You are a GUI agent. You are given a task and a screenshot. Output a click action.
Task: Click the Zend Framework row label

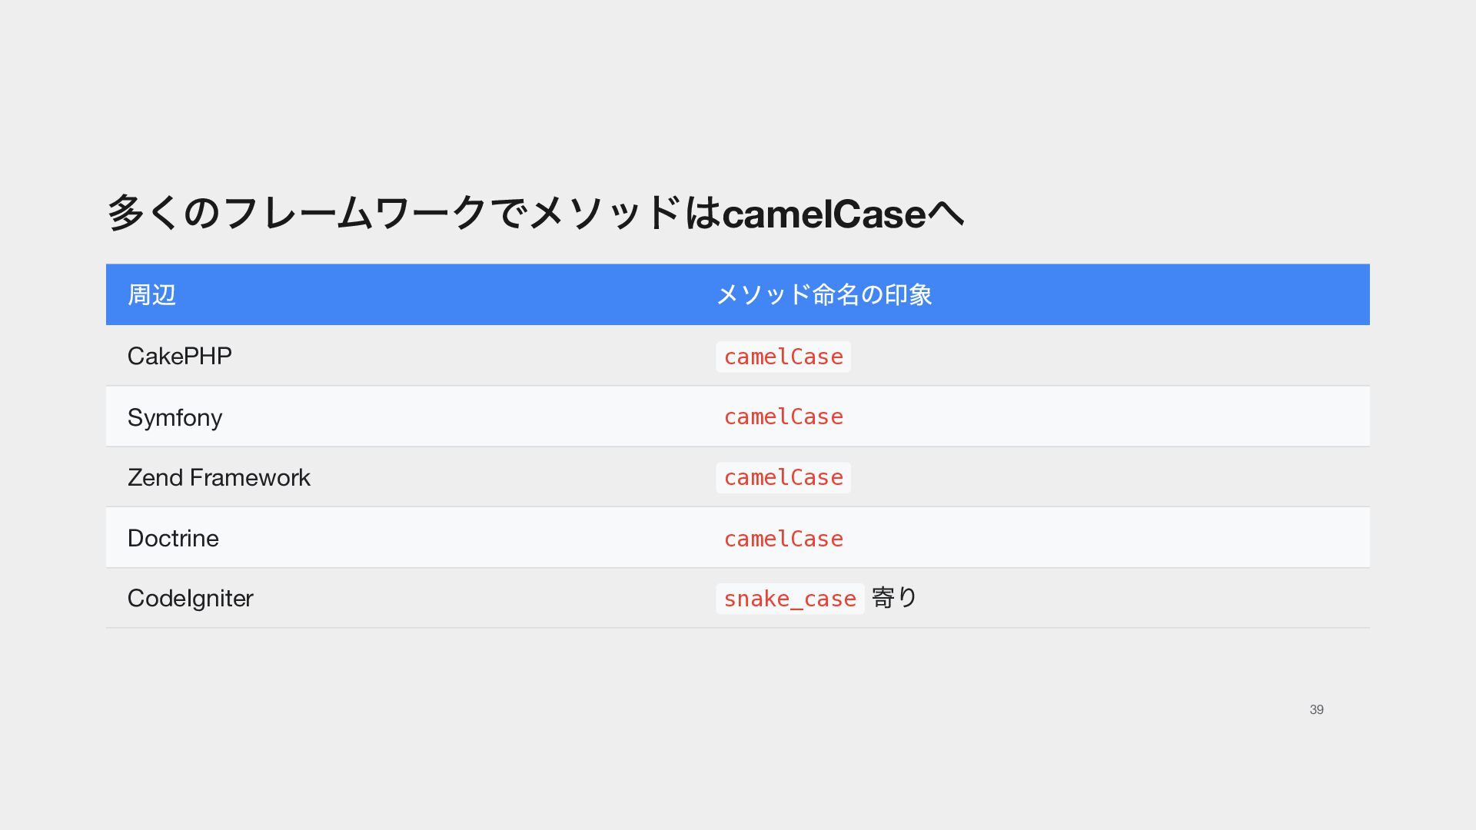click(x=218, y=477)
